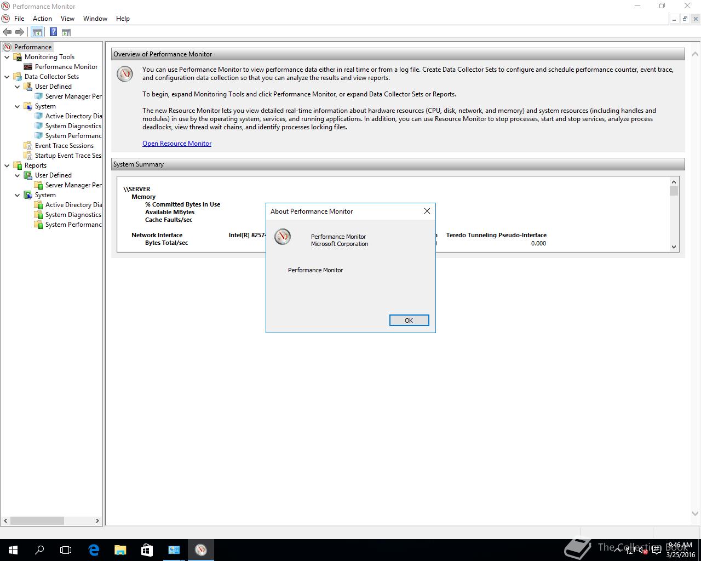Click Cache Faults/sec counter label
Image resolution: width=701 pixels, height=561 pixels.
[x=169, y=220]
